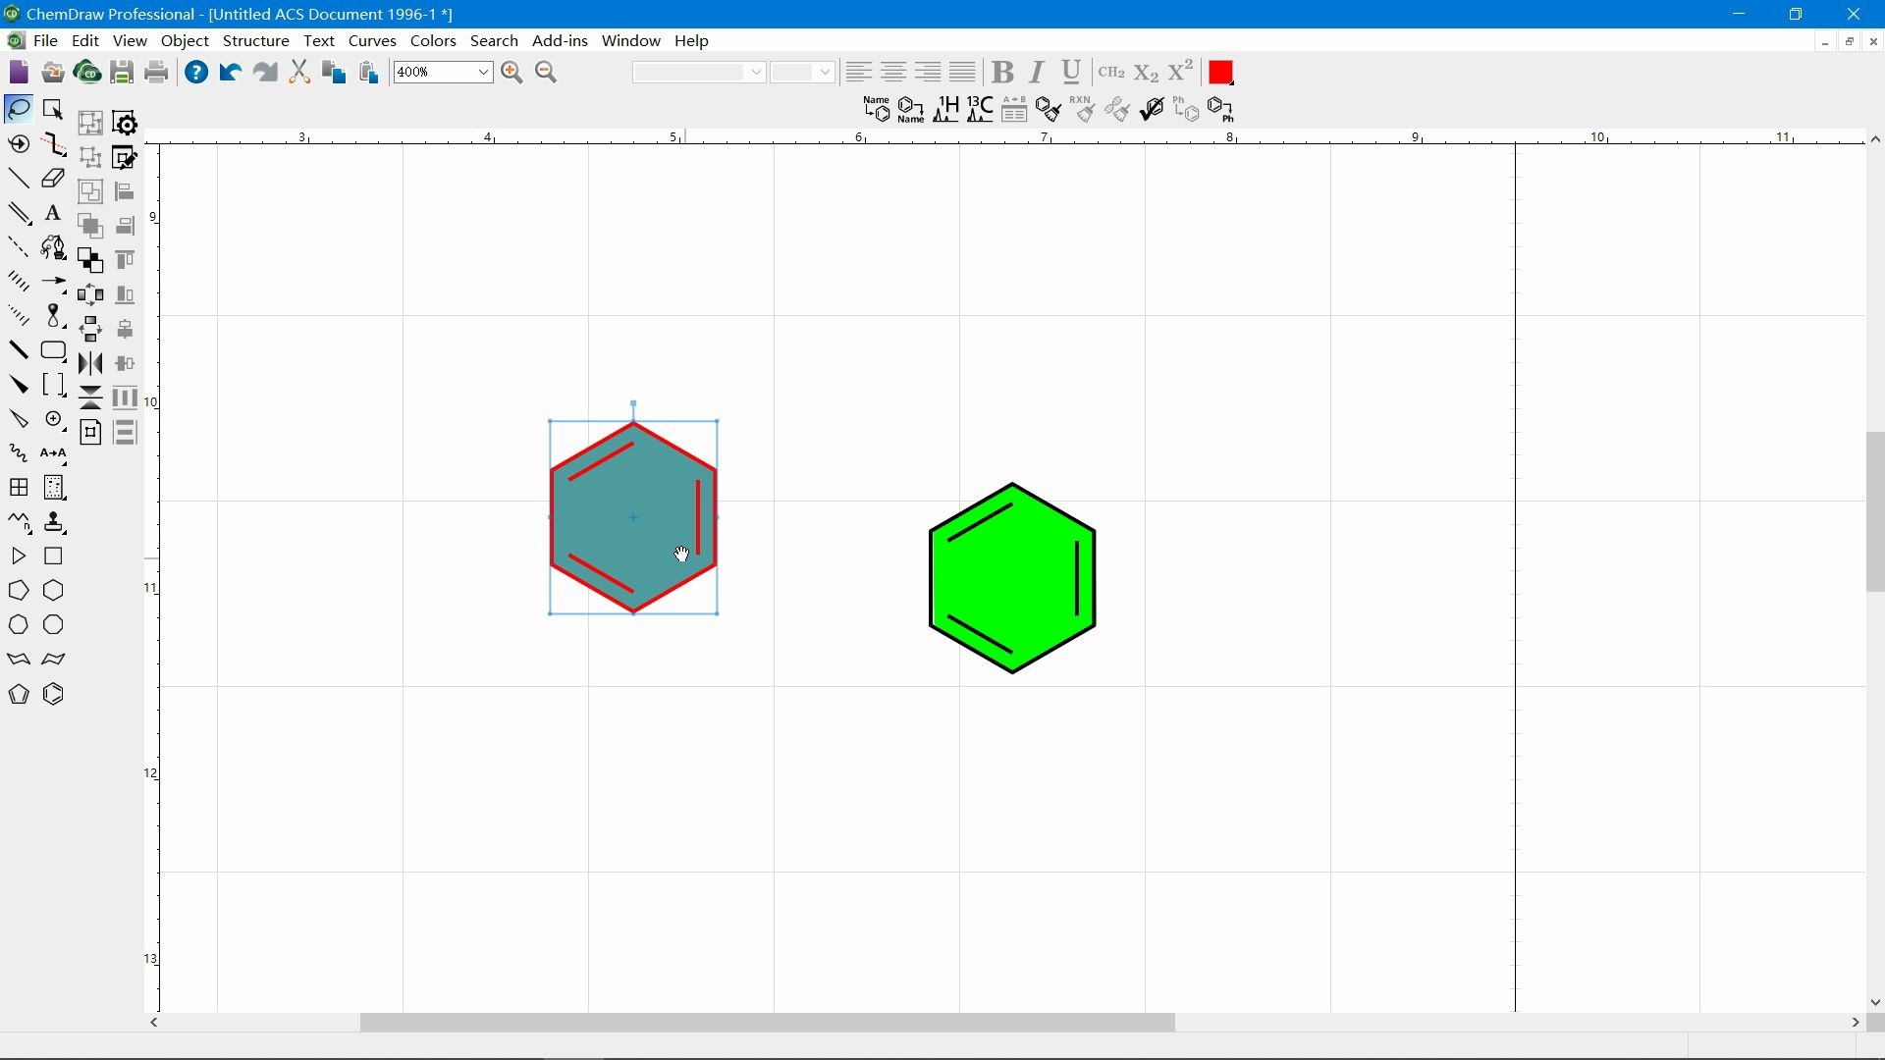1885x1060 pixels.
Task: Open the Help question mark button
Action: (x=196, y=73)
